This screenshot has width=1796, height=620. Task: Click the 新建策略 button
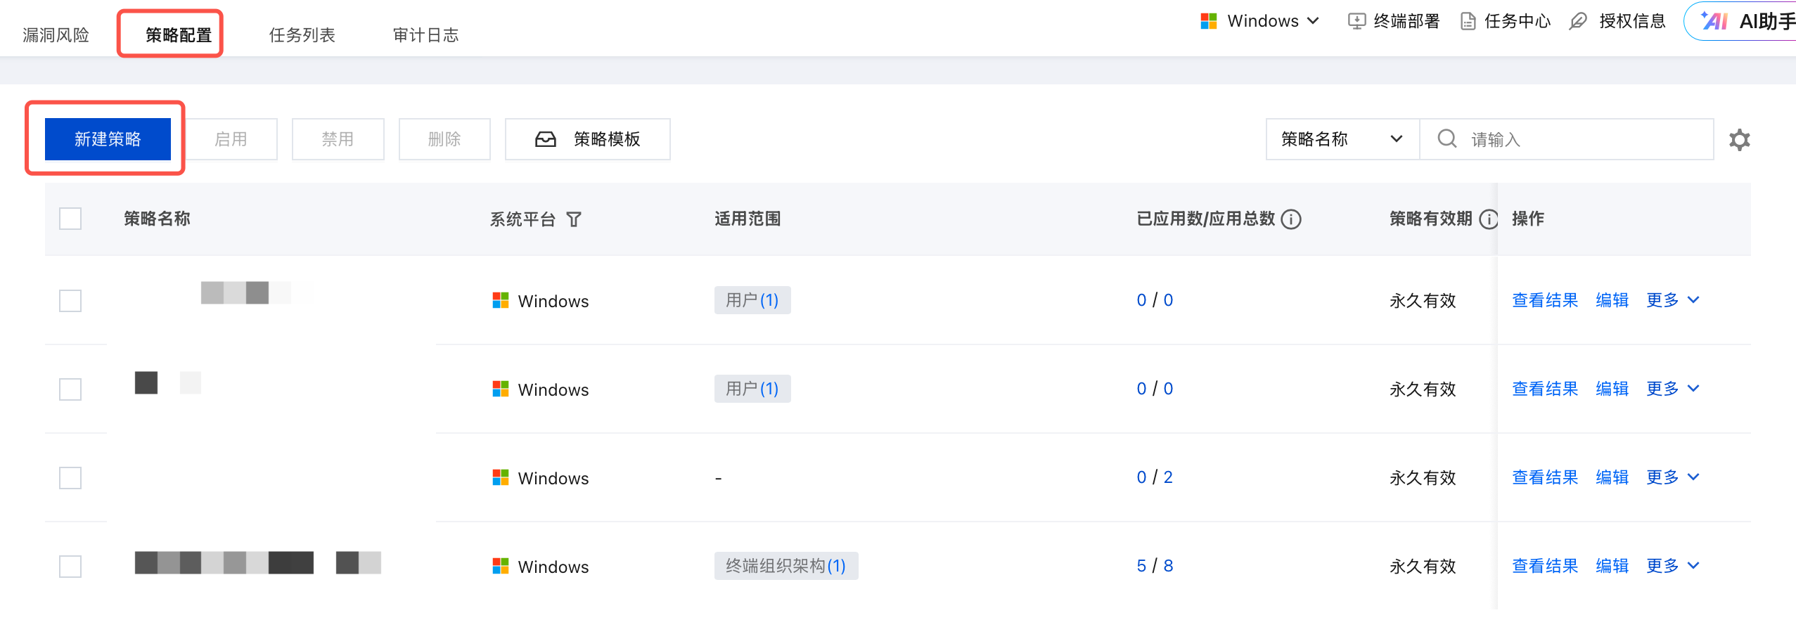click(x=108, y=139)
